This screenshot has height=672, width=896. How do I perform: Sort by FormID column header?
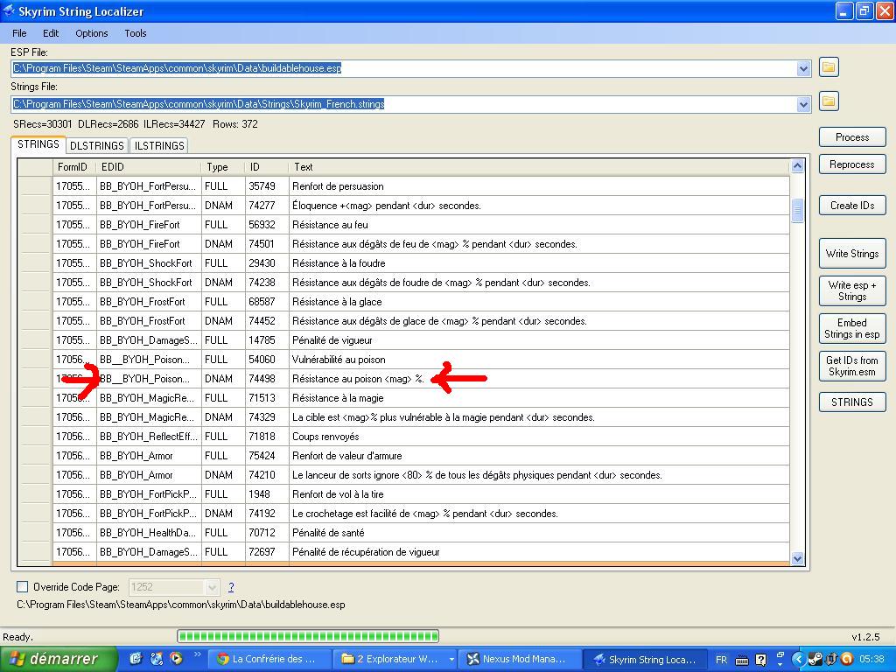(x=74, y=167)
